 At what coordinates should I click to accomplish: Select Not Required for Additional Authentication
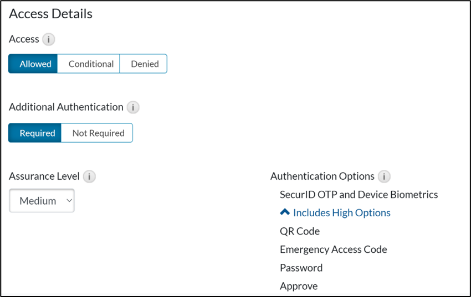[98, 133]
